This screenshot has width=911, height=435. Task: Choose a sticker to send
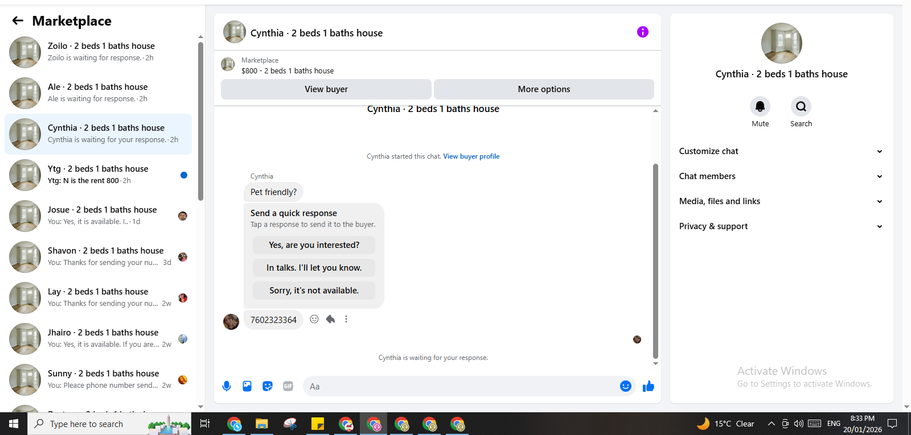268,386
